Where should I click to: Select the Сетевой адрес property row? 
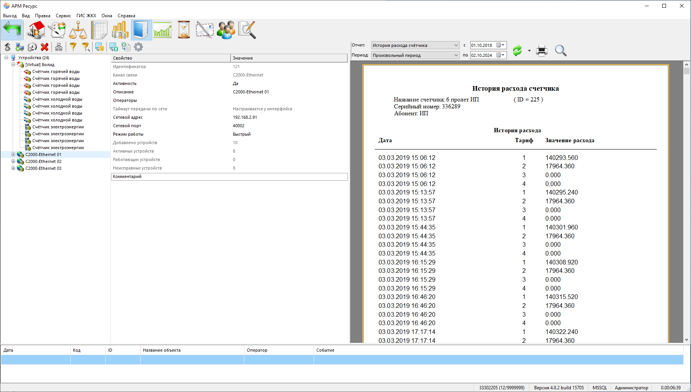229,117
